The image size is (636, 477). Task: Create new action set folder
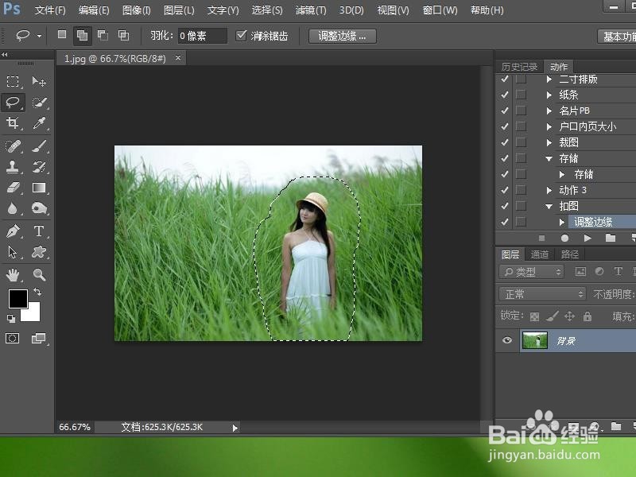tap(611, 238)
